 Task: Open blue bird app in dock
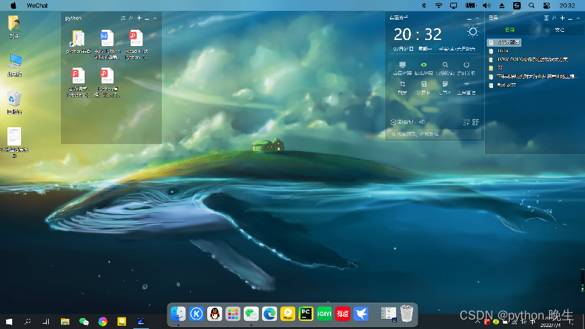(x=361, y=313)
